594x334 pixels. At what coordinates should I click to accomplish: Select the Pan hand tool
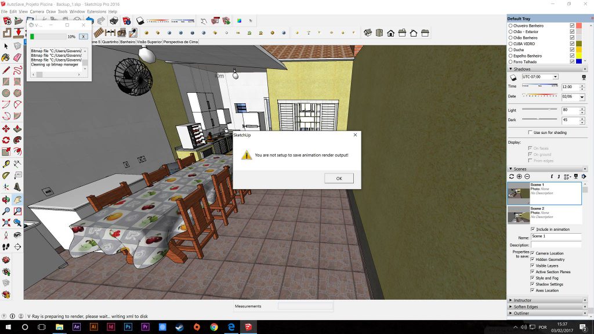pyautogui.click(x=17, y=199)
